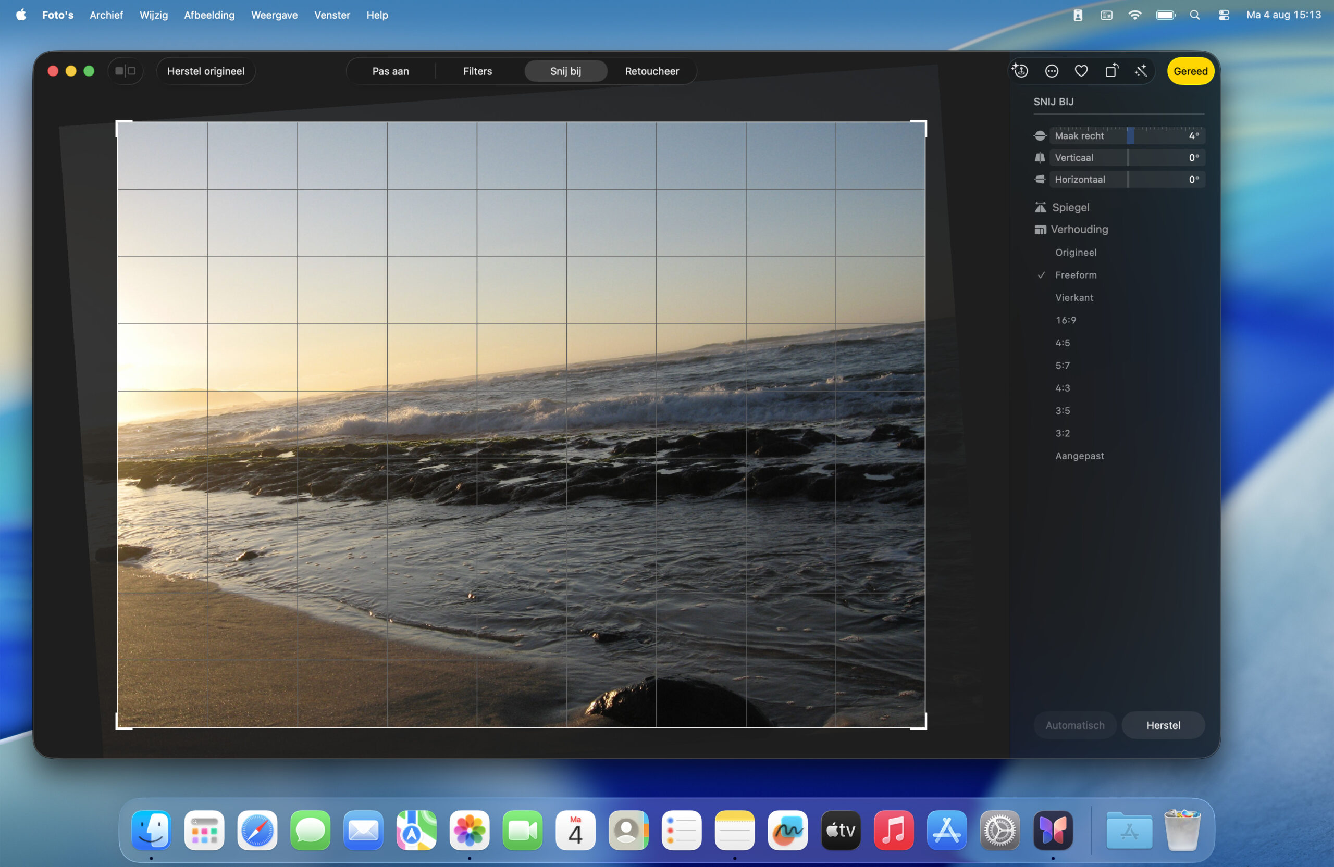Mark photo as favorite with heart icon

[1081, 71]
